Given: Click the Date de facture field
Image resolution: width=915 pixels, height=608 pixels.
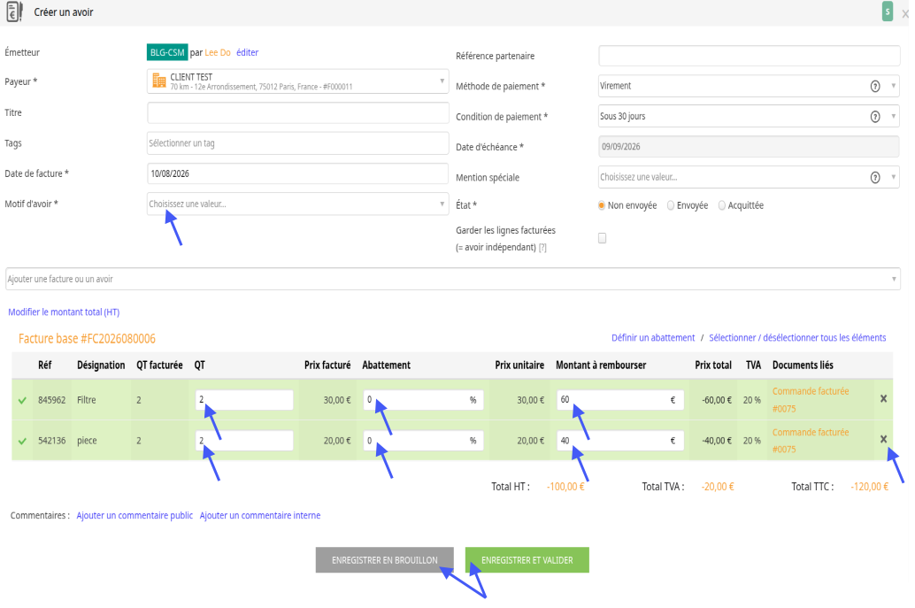Looking at the screenshot, I should coord(297,173).
